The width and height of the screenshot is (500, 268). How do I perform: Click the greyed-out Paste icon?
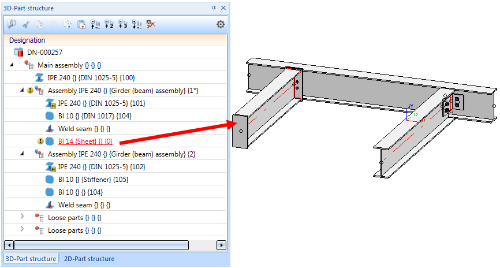coord(54,24)
